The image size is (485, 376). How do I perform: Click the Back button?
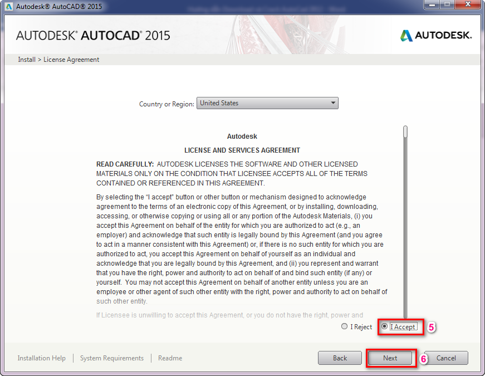point(340,358)
